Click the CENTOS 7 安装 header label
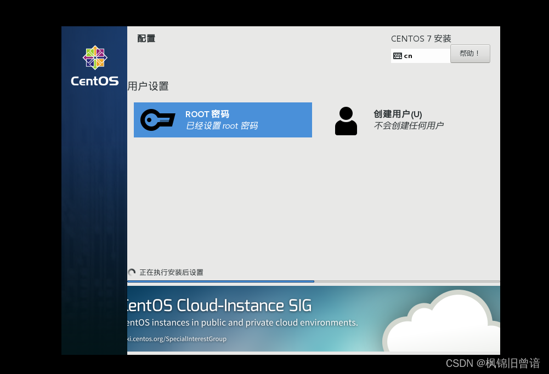The image size is (549, 374). (x=421, y=39)
